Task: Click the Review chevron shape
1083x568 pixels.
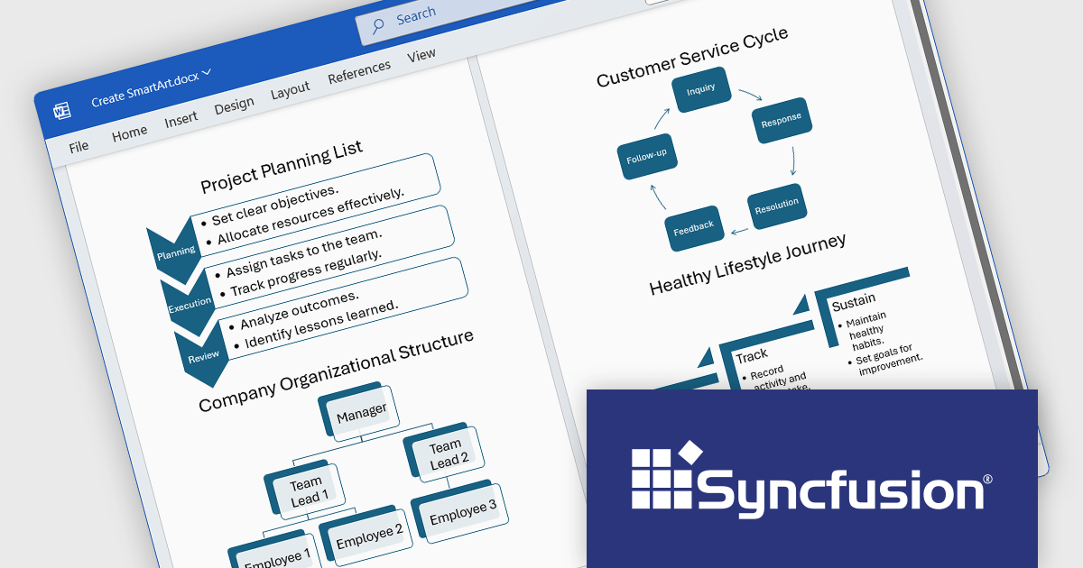Action: point(202,355)
